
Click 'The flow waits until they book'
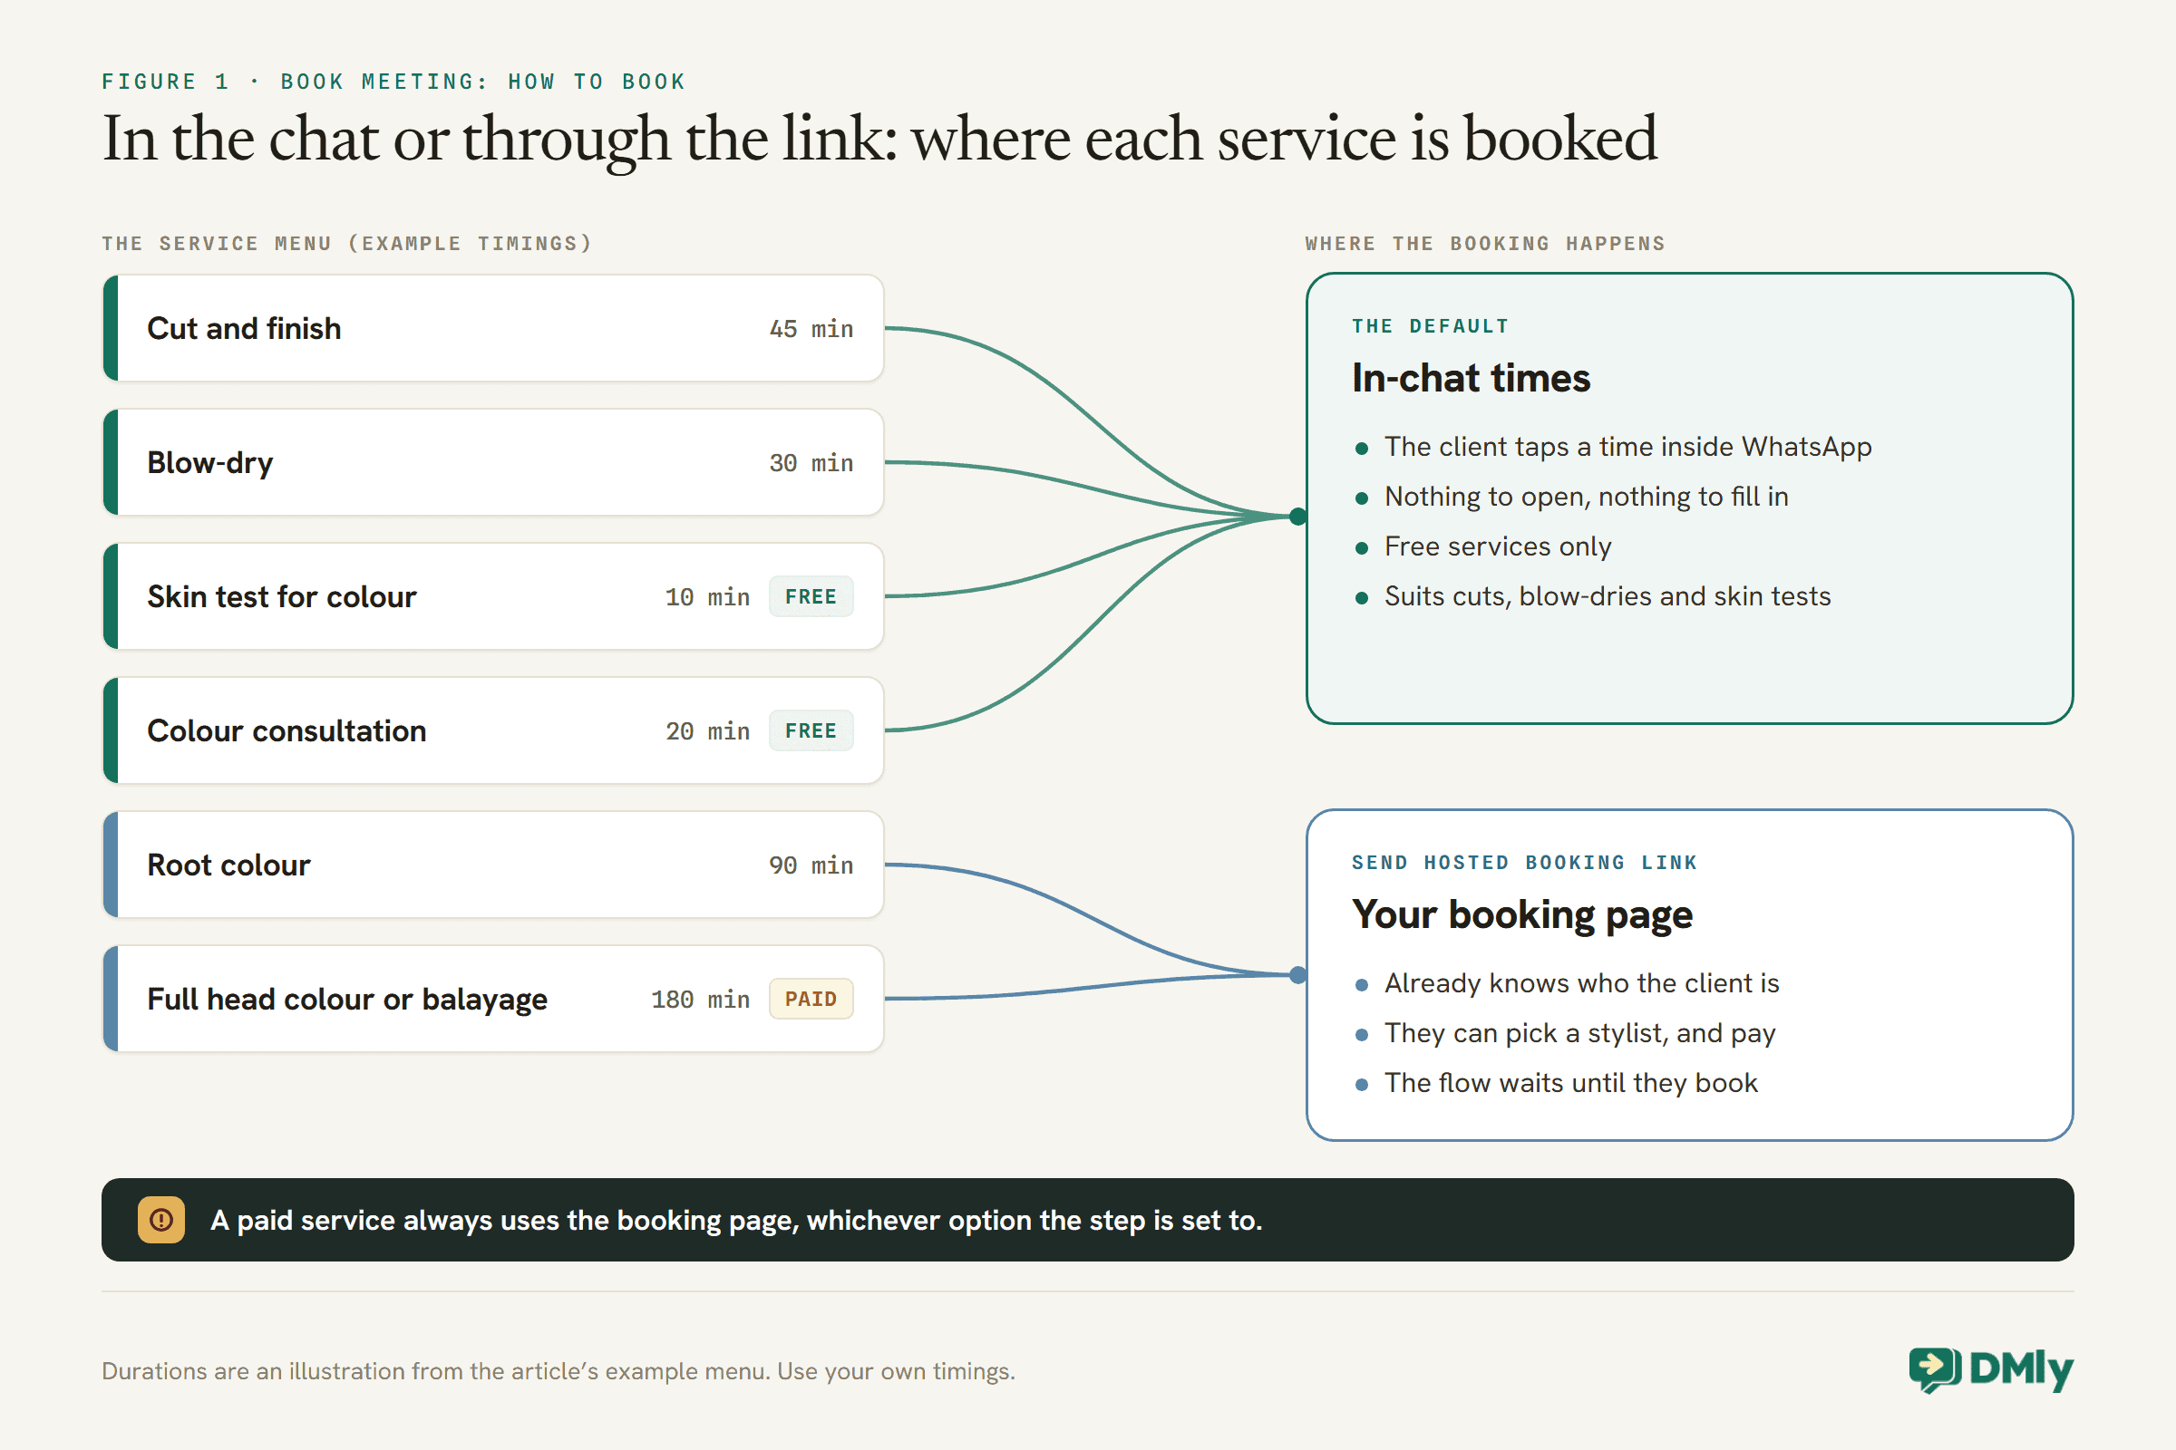tap(1571, 1083)
